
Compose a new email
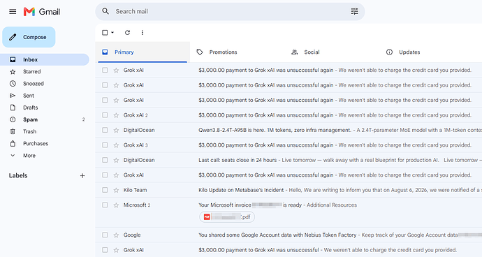click(29, 37)
